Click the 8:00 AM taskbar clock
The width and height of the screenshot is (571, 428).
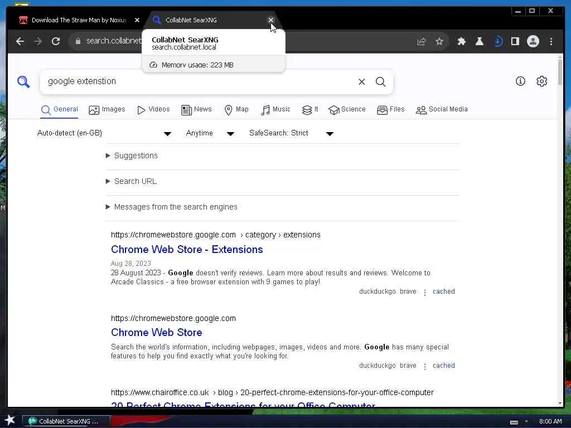click(x=550, y=421)
